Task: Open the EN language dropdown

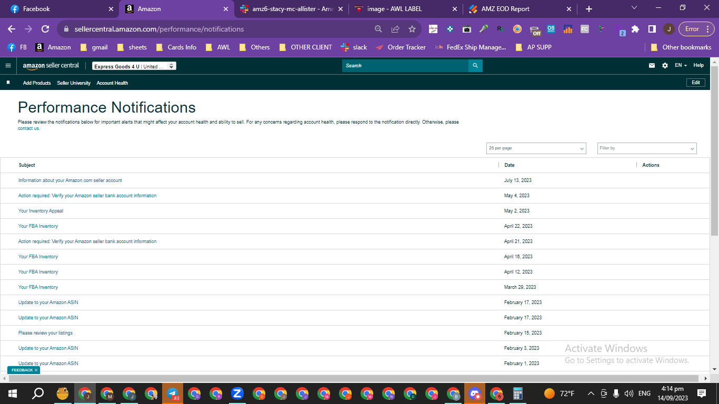Action: pyautogui.click(x=681, y=65)
